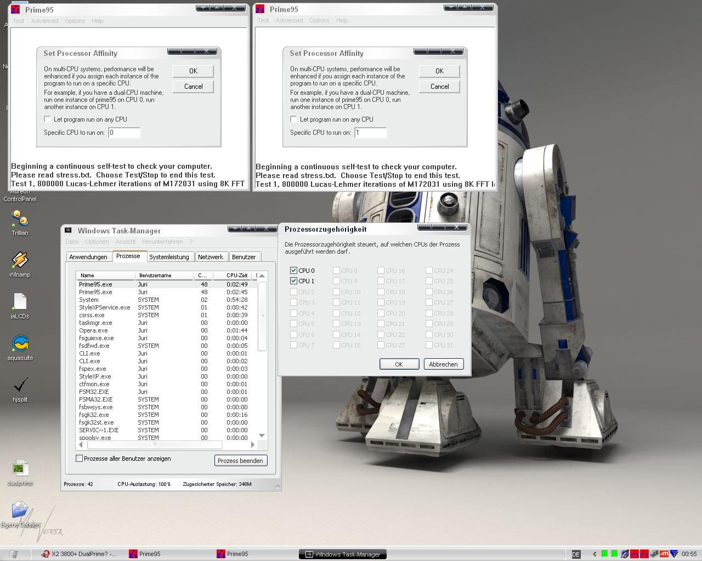This screenshot has height=561, width=702.
Task: Open the Test menu in left Prime95
Action: click(x=19, y=21)
